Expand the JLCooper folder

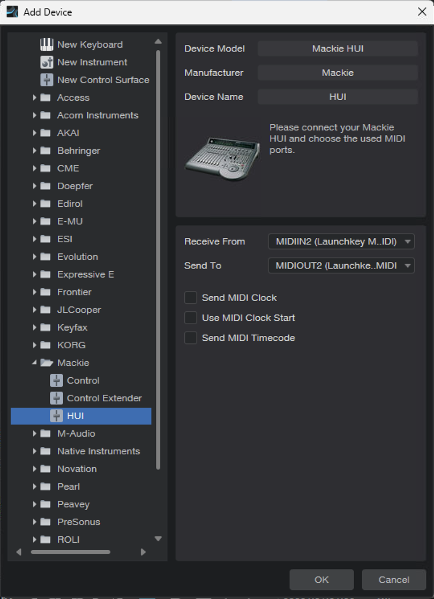click(x=34, y=310)
